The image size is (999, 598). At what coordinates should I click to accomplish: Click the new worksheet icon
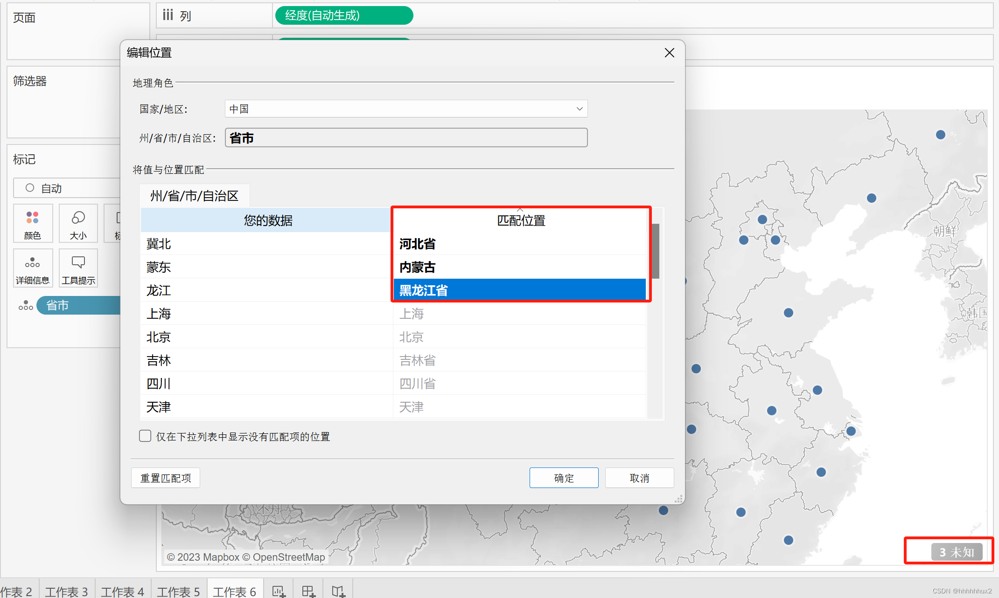pos(279,591)
